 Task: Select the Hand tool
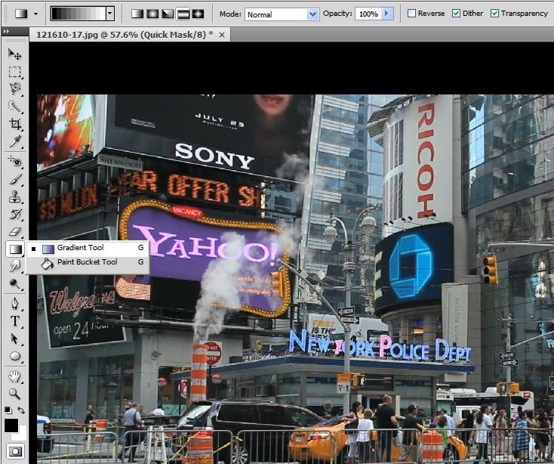[14, 376]
